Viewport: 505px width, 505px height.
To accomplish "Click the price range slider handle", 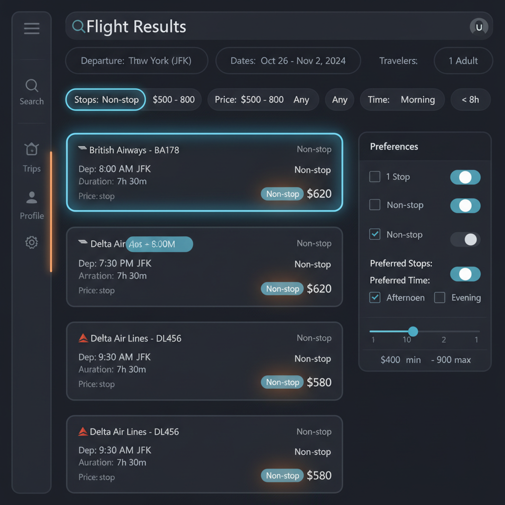I will pos(413,331).
